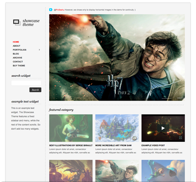Click the Search button
The image size is (196, 182).
point(35,90)
